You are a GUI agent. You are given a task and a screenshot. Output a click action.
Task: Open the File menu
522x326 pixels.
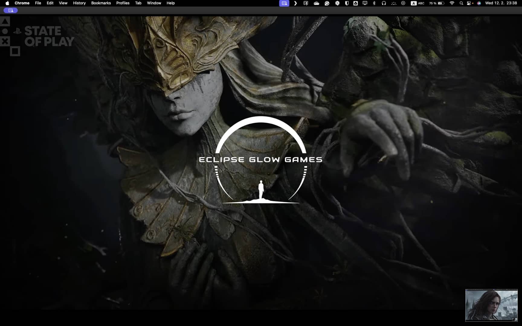38,3
